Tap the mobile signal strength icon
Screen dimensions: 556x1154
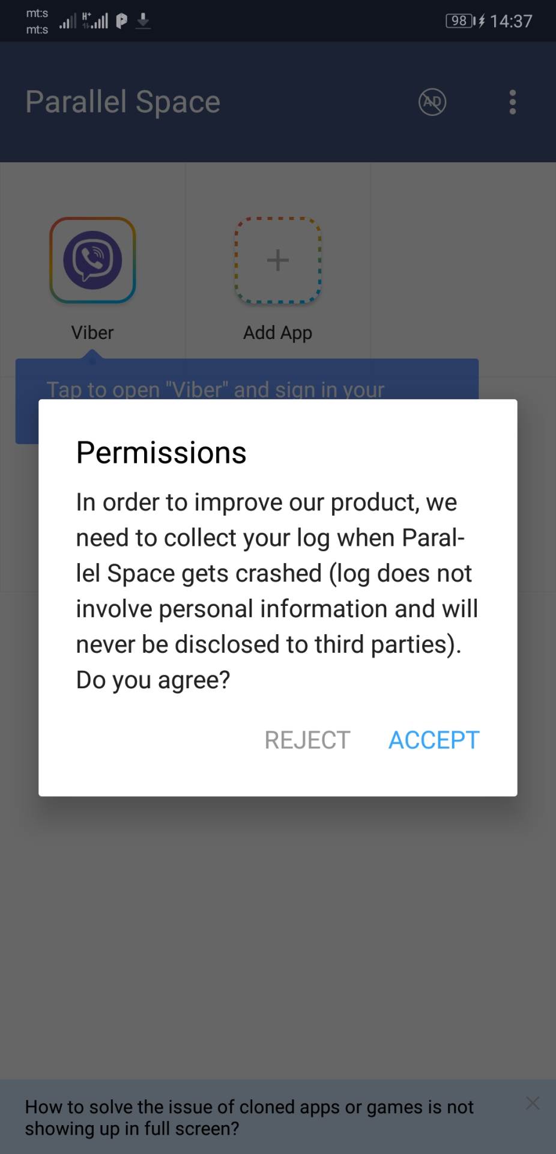tap(68, 20)
